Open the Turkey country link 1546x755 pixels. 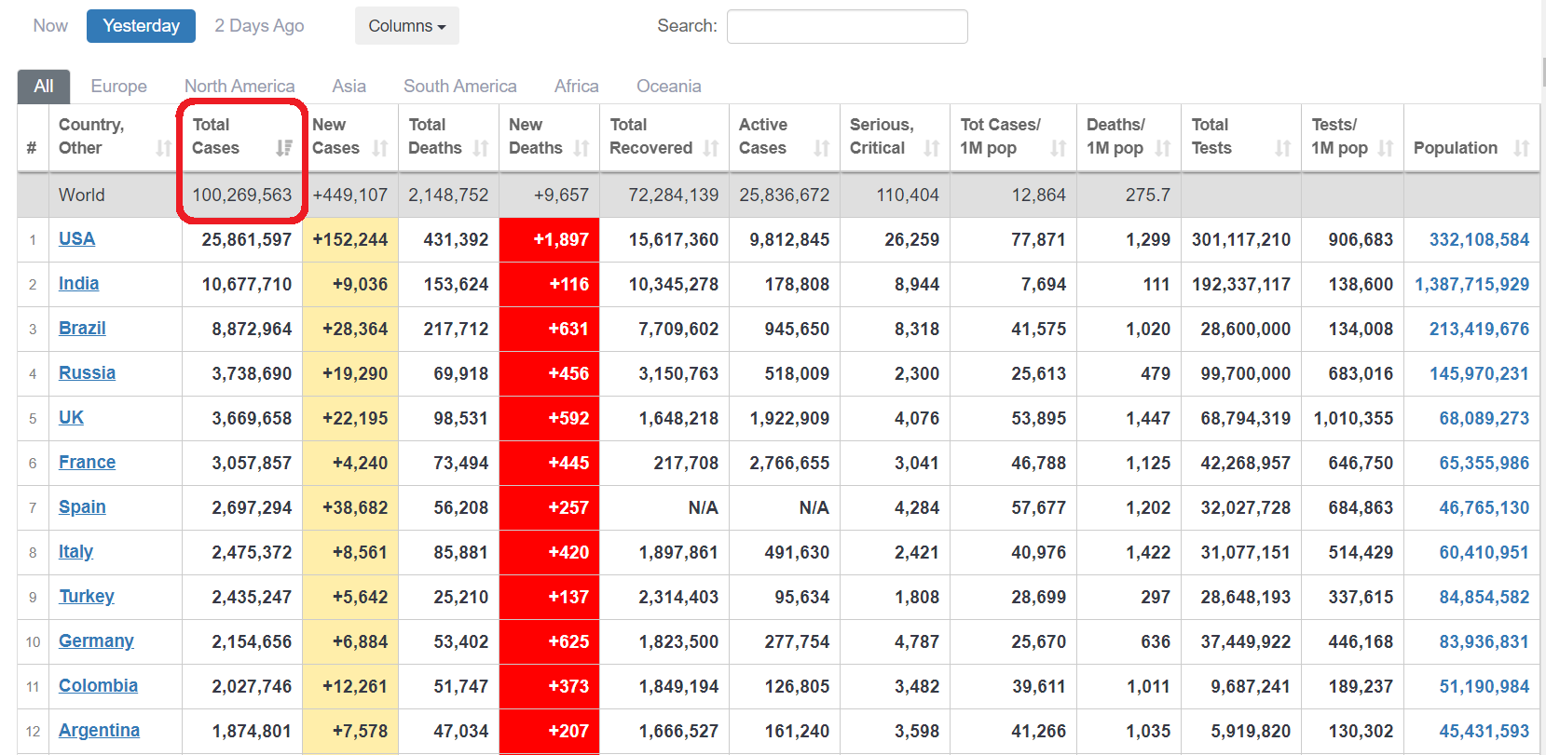87,597
